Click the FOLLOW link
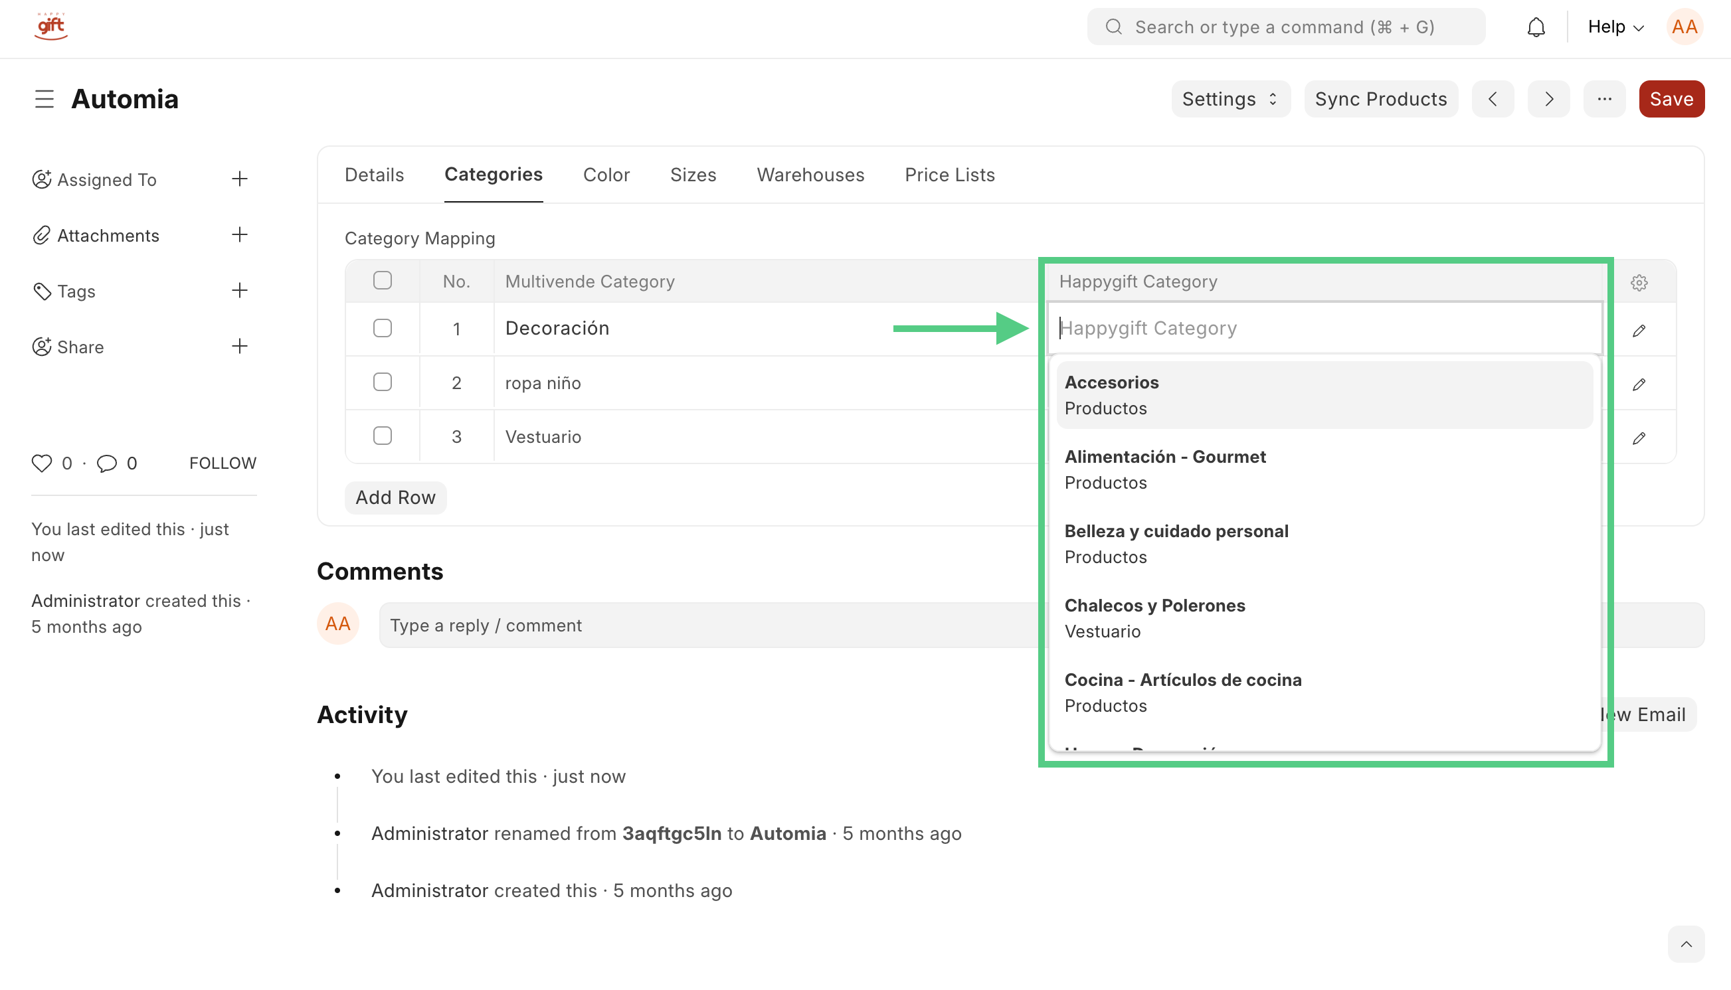Screen dimensions: 1731x990 pos(223,463)
